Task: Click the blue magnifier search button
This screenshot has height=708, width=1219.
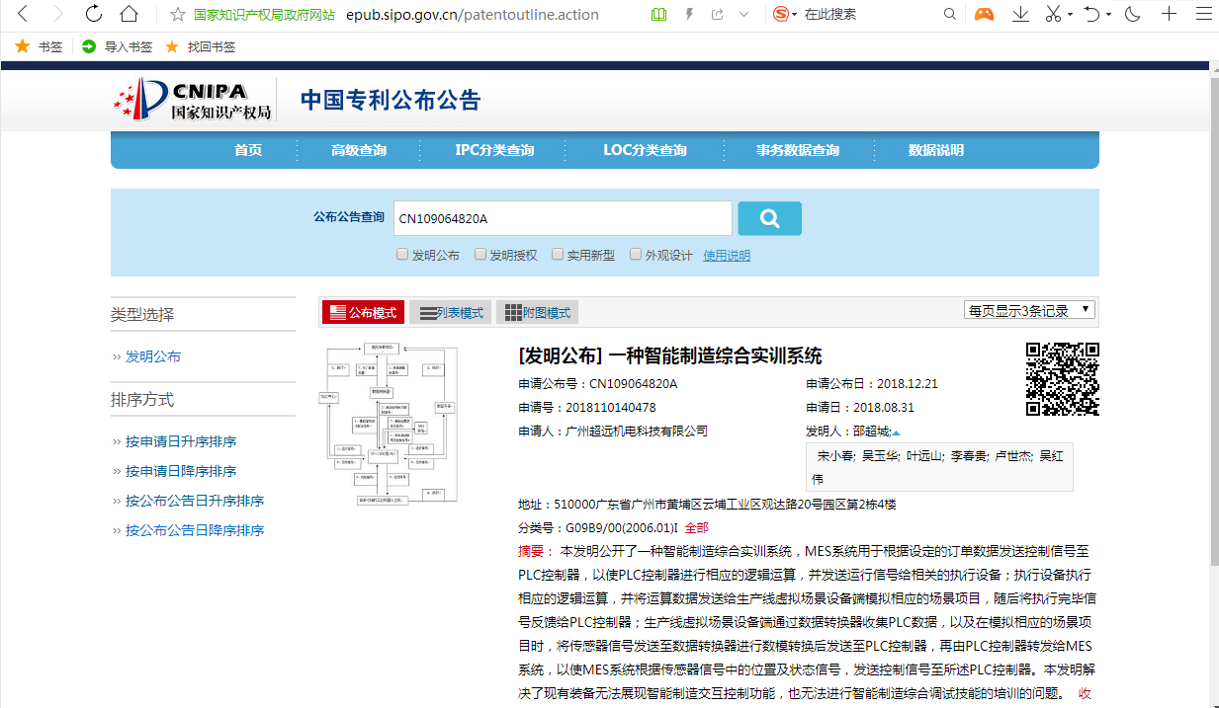Action: pyautogui.click(x=769, y=218)
